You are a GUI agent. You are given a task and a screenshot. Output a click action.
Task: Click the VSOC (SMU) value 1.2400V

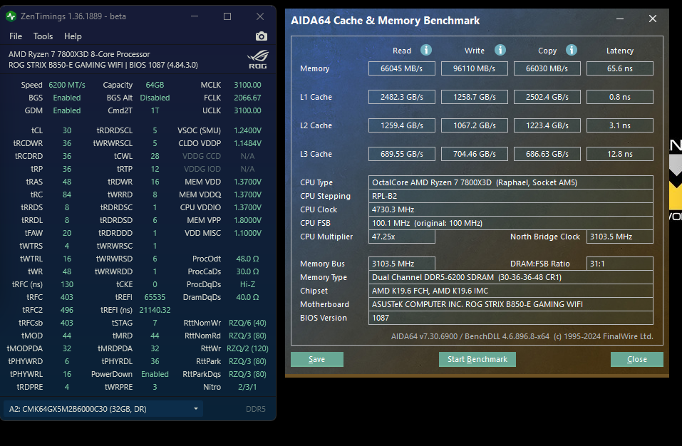pos(247,130)
